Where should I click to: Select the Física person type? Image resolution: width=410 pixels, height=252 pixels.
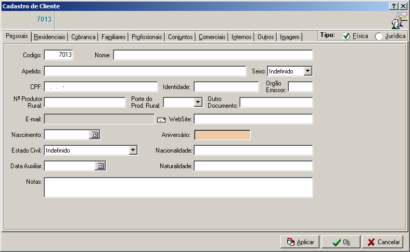(346, 36)
